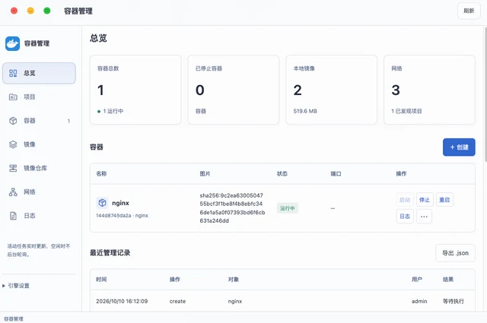Click the + 创建 create button
Screen dimensions: 487x323
tap(459, 147)
